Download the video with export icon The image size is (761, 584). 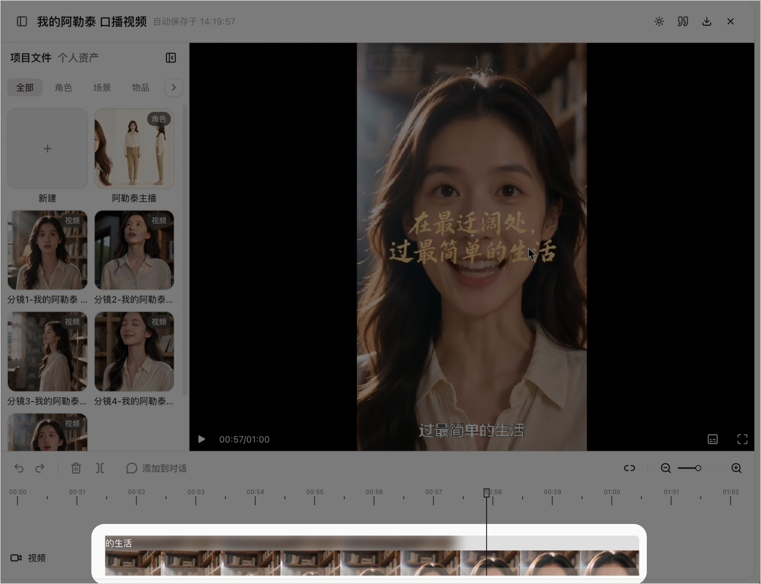pyautogui.click(x=707, y=22)
